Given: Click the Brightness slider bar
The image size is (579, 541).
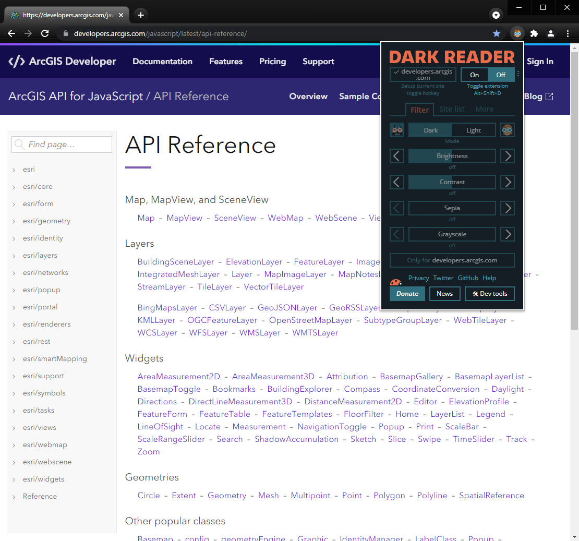Looking at the screenshot, I should coord(452,156).
